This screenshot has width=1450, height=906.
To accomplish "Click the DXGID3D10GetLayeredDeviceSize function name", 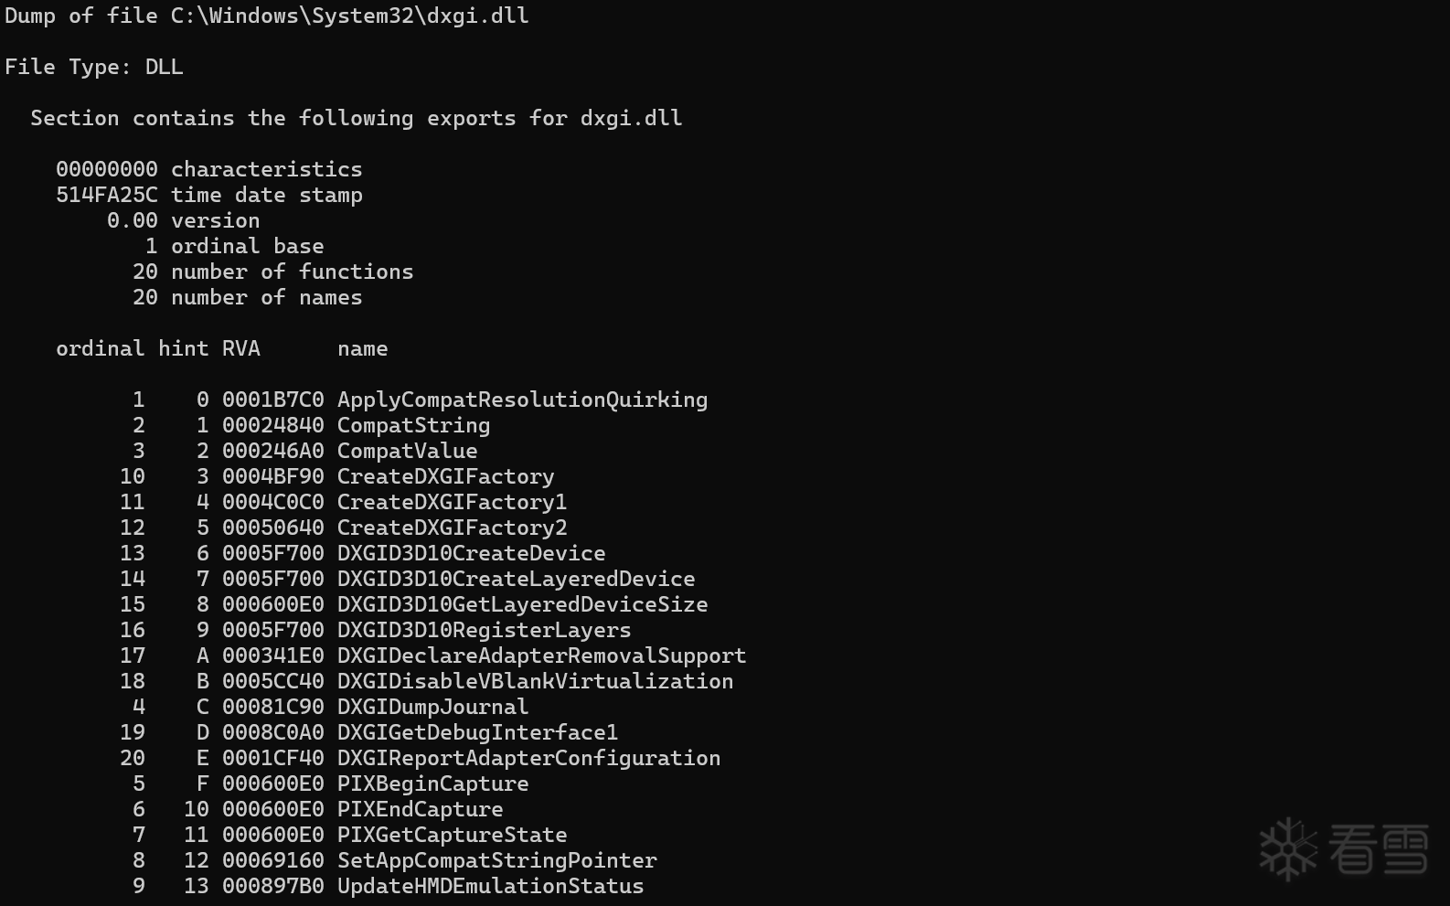I will point(522,605).
